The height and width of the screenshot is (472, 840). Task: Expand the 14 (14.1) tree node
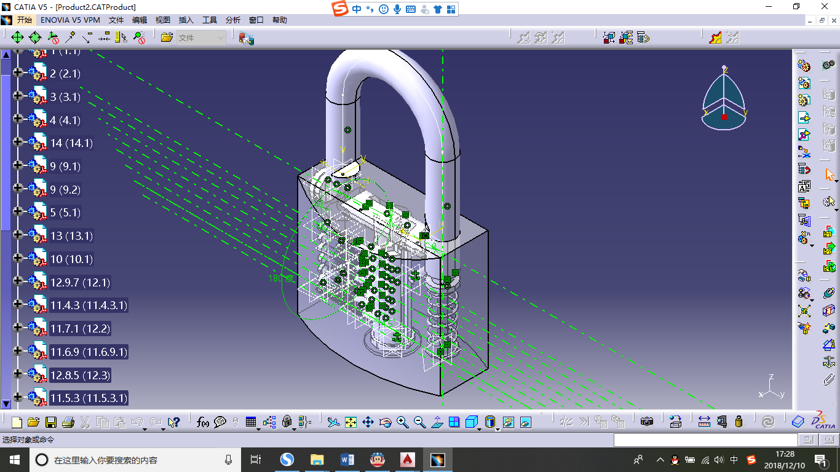point(17,143)
